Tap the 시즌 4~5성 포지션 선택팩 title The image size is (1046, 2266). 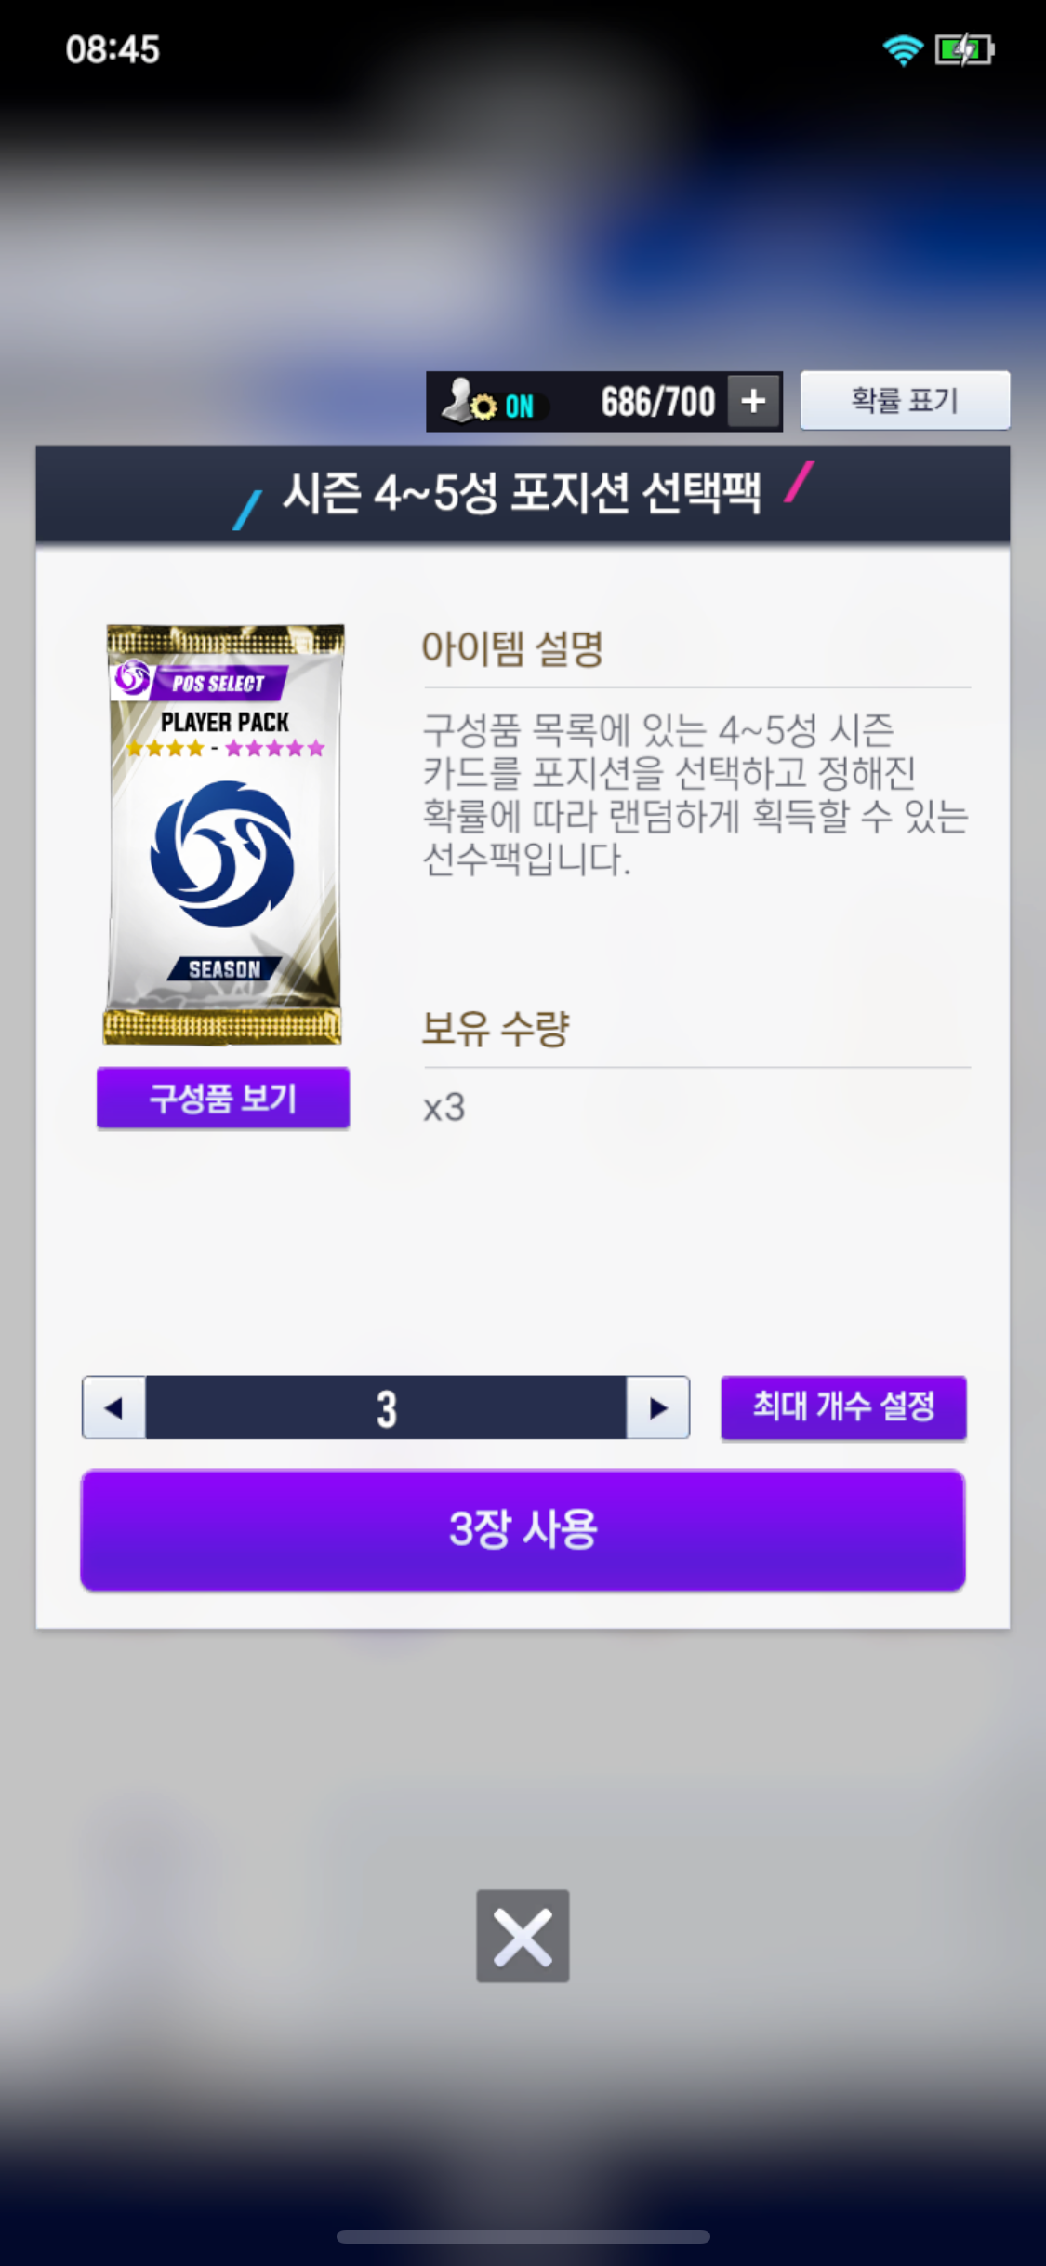pos(522,493)
